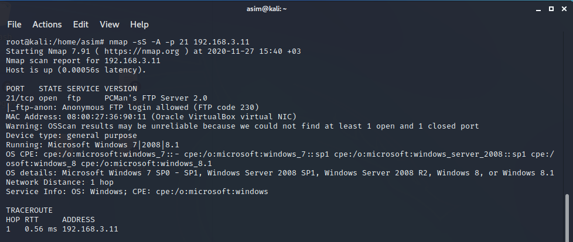This screenshot has width=573, height=242.
Task: Open the Edit menu
Action: 80,25
